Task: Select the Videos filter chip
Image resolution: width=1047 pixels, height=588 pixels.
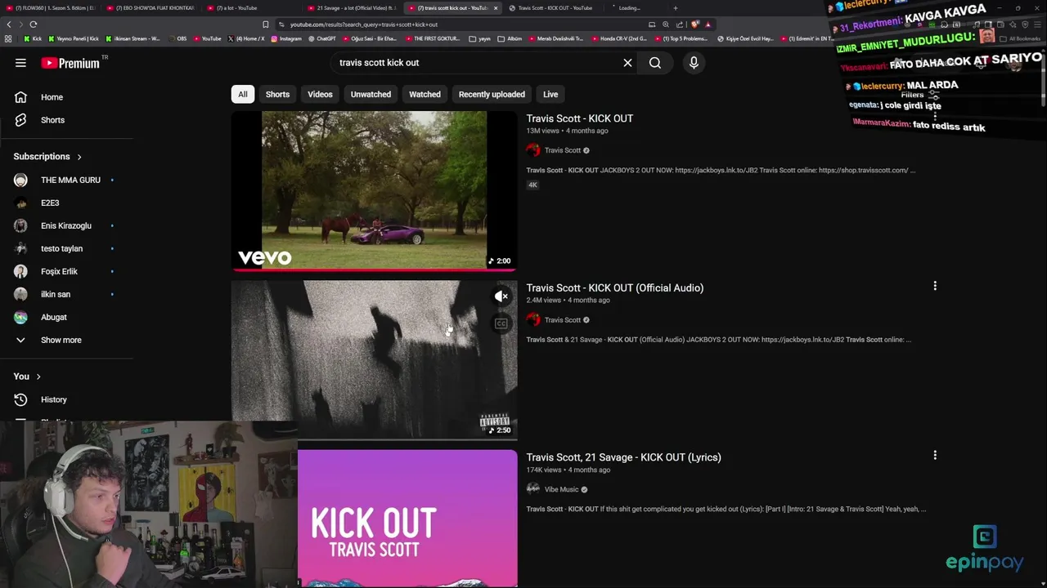Action: [x=320, y=94]
